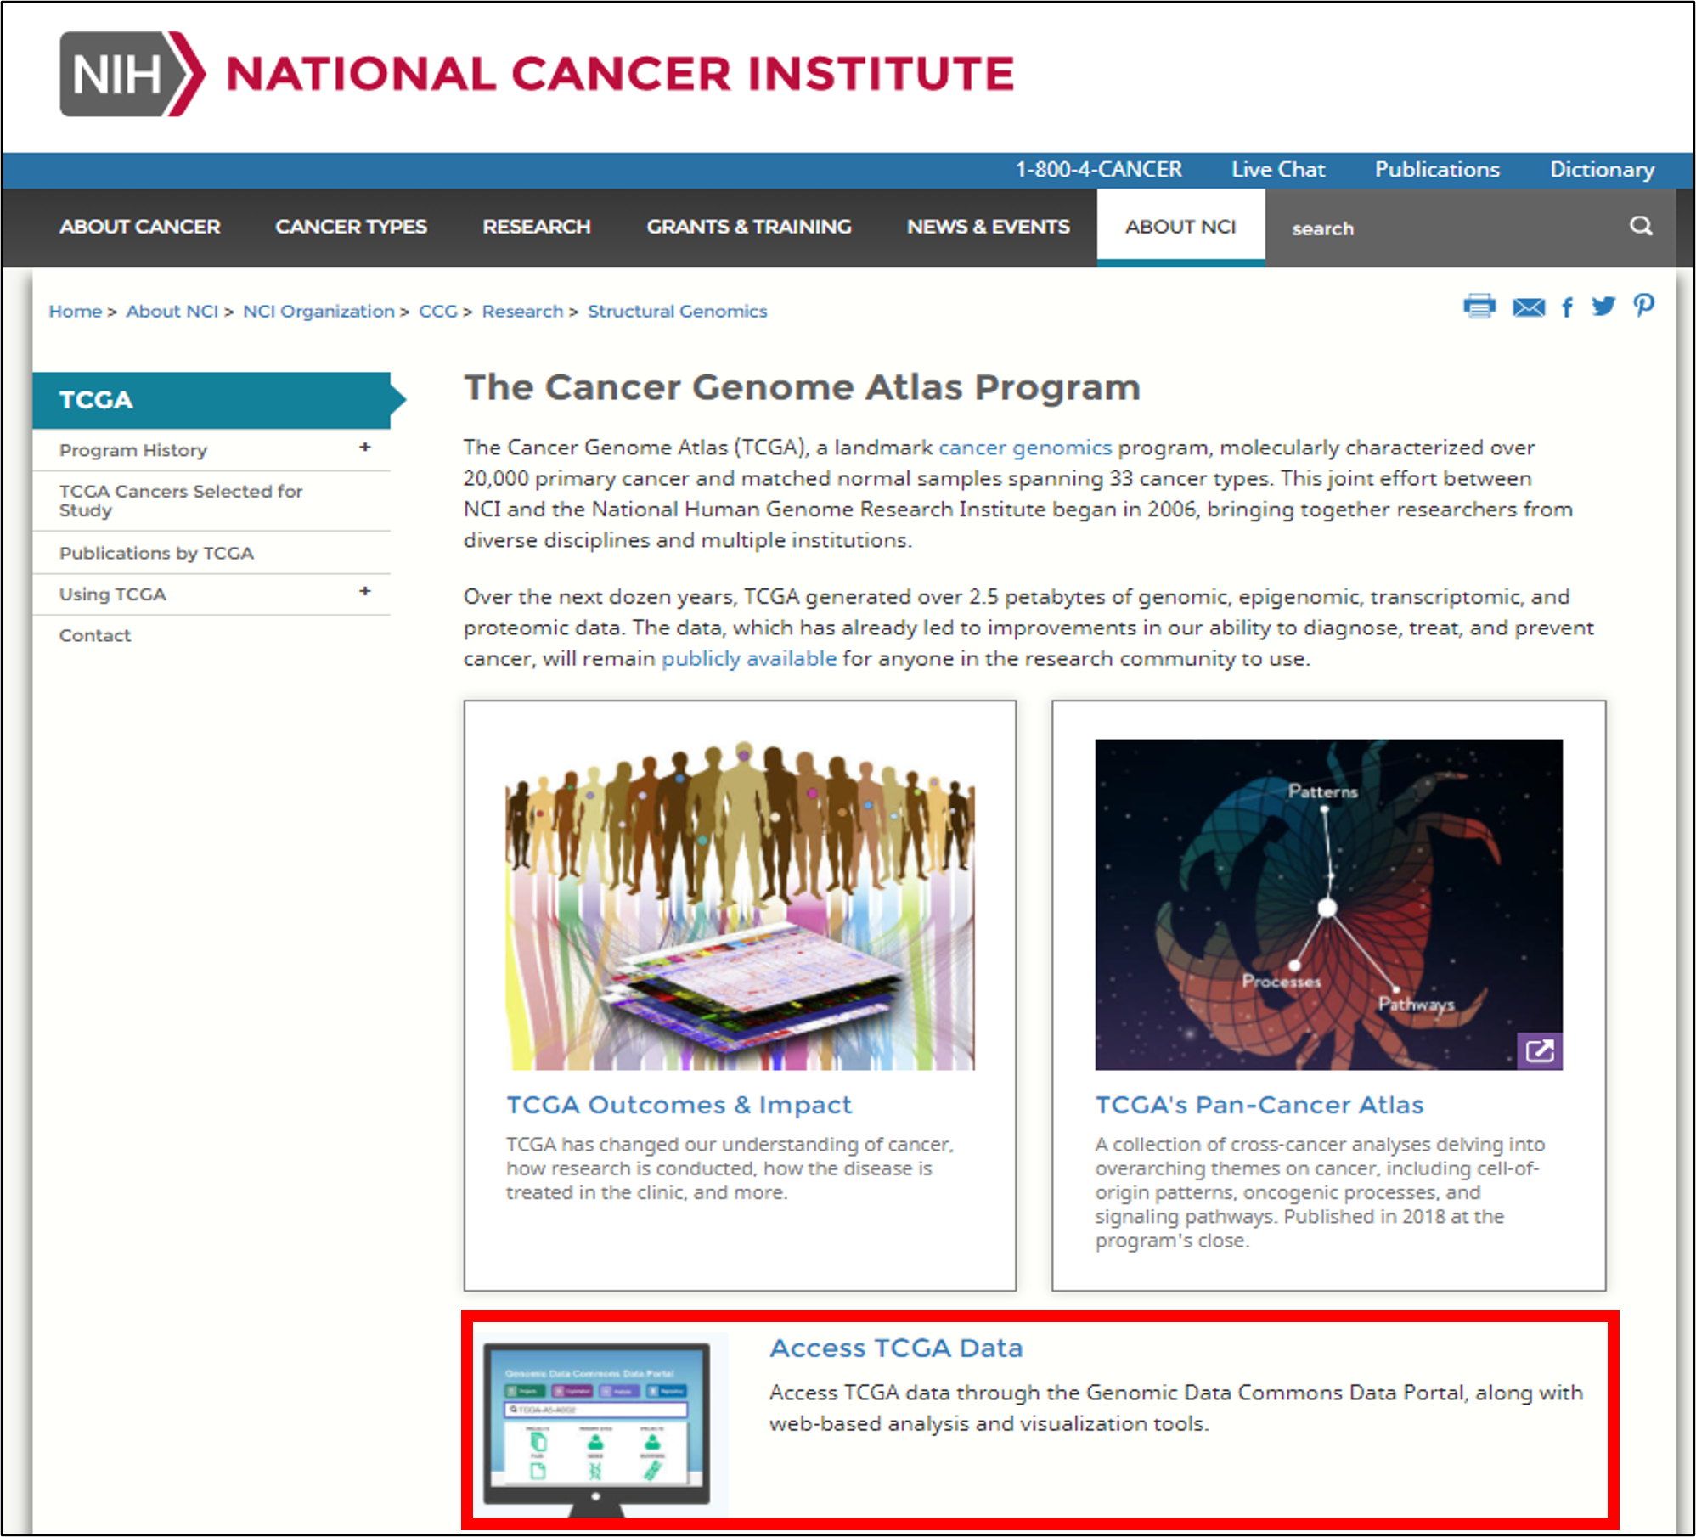Click TCGA Outcomes & Impact image

tap(741, 904)
